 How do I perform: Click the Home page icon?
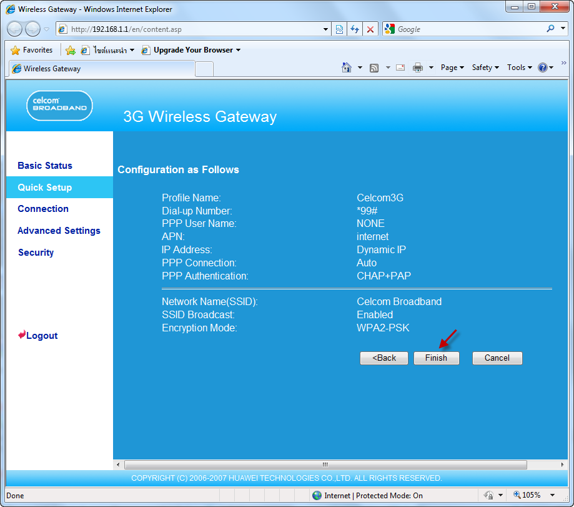346,68
